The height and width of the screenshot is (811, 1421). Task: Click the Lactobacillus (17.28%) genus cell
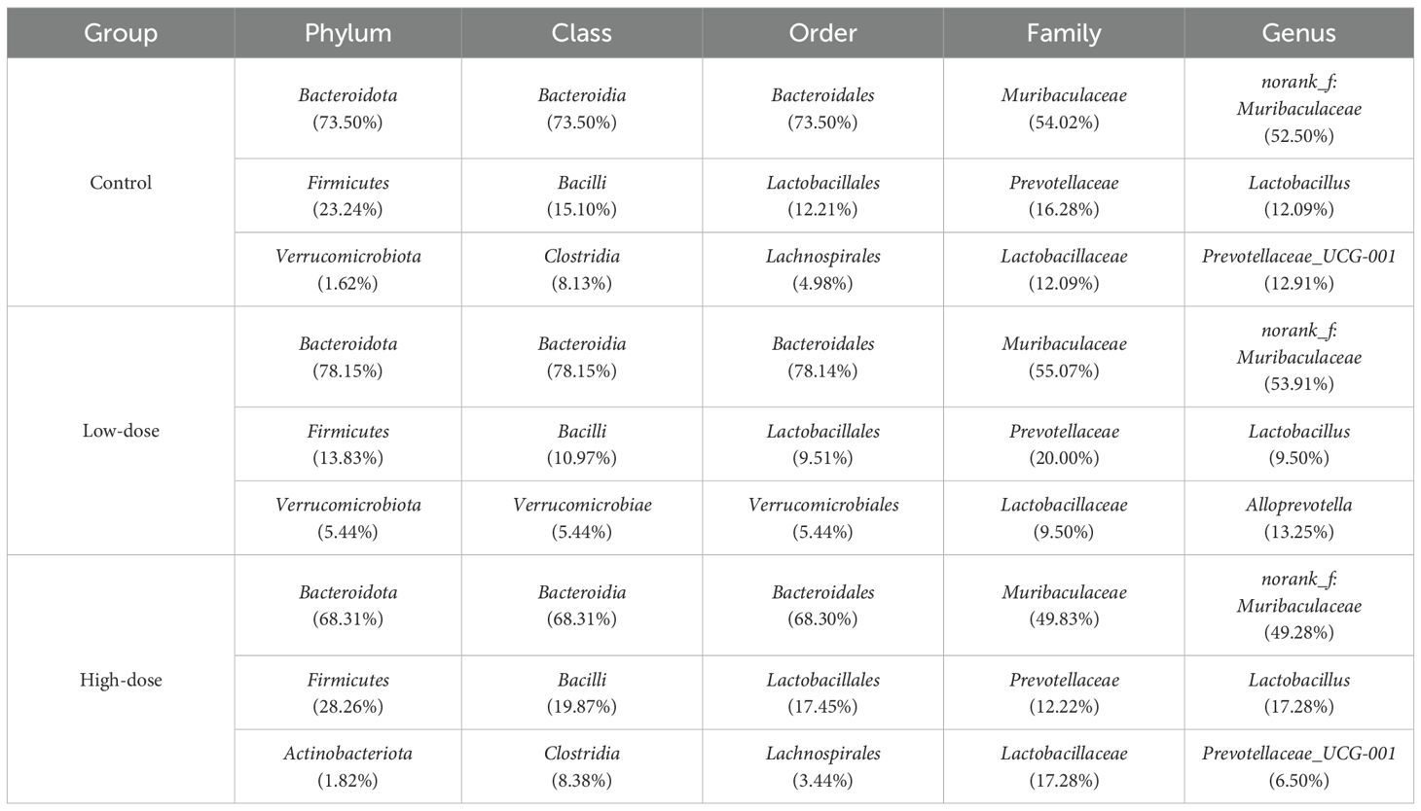pyautogui.click(x=1298, y=692)
